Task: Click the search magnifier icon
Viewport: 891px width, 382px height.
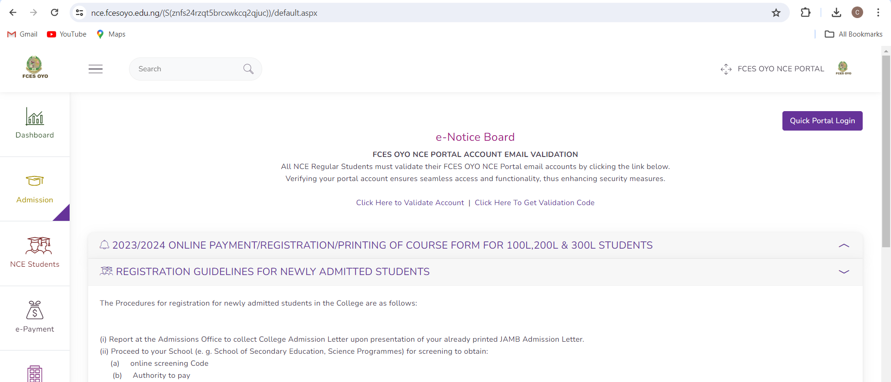Action: pos(248,69)
